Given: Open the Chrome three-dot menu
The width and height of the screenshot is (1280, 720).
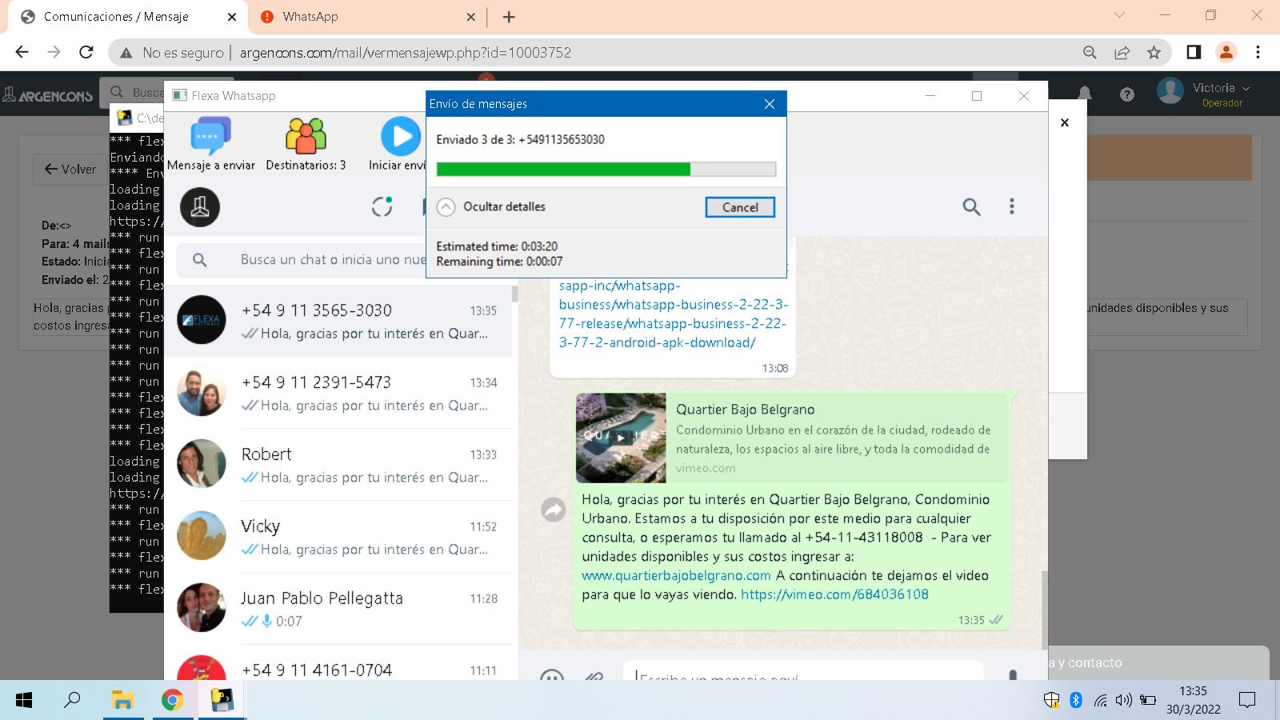Looking at the screenshot, I should [x=1258, y=52].
